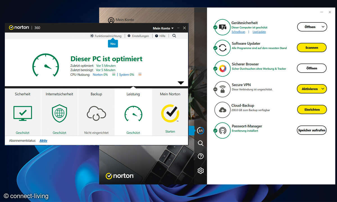Click Einrichten button for Cloud-Backup

(x=312, y=110)
